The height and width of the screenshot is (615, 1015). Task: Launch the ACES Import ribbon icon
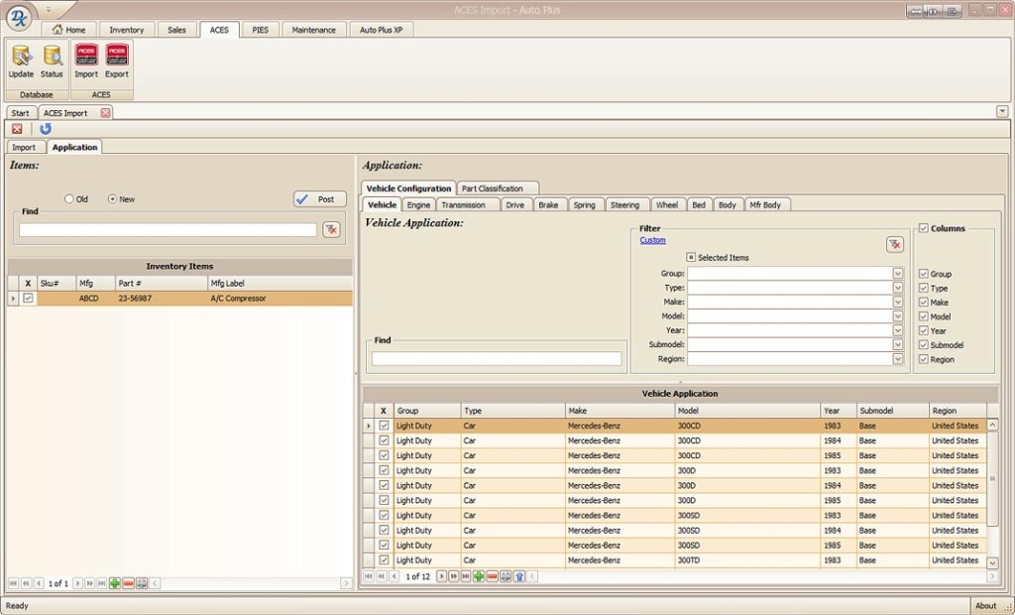point(86,61)
